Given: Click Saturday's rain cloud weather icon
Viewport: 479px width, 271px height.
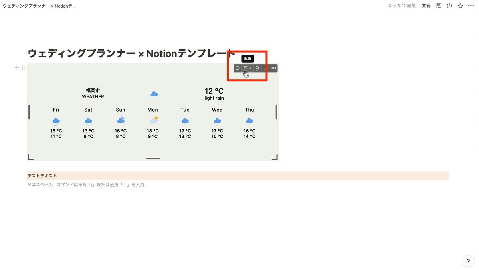Looking at the screenshot, I should coord(89,121).
